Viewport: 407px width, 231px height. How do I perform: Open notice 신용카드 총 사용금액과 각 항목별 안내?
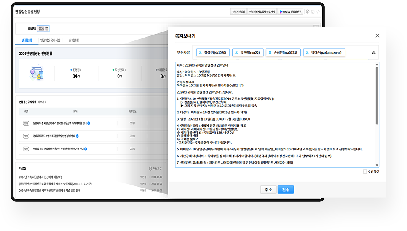tap(59, 123)
